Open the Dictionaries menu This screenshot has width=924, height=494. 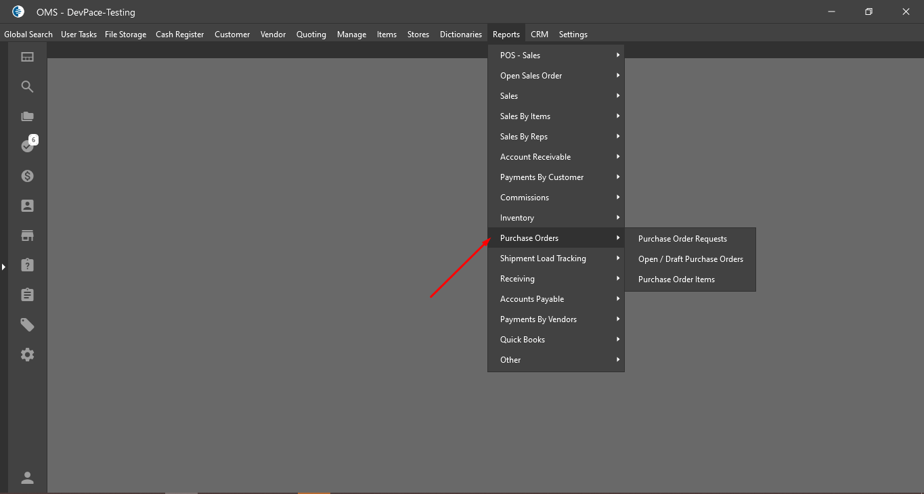pos(460,35)
